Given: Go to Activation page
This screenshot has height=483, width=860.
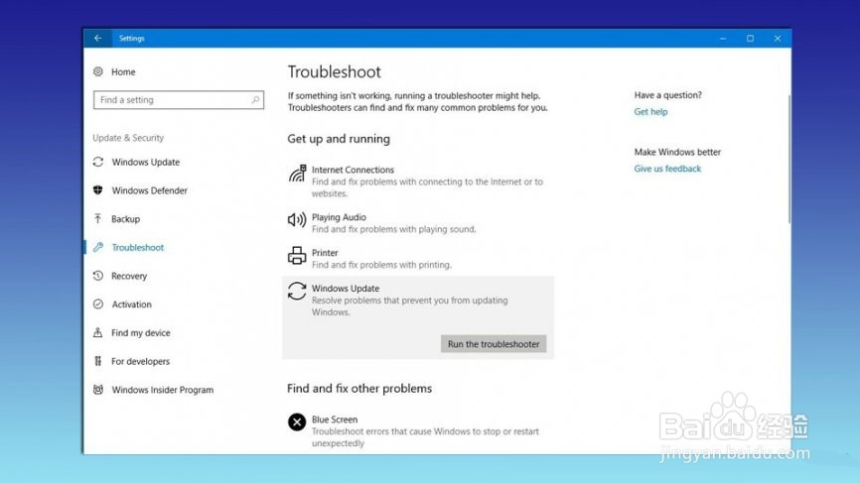Looking at the screenshot, I should [131, 304].
